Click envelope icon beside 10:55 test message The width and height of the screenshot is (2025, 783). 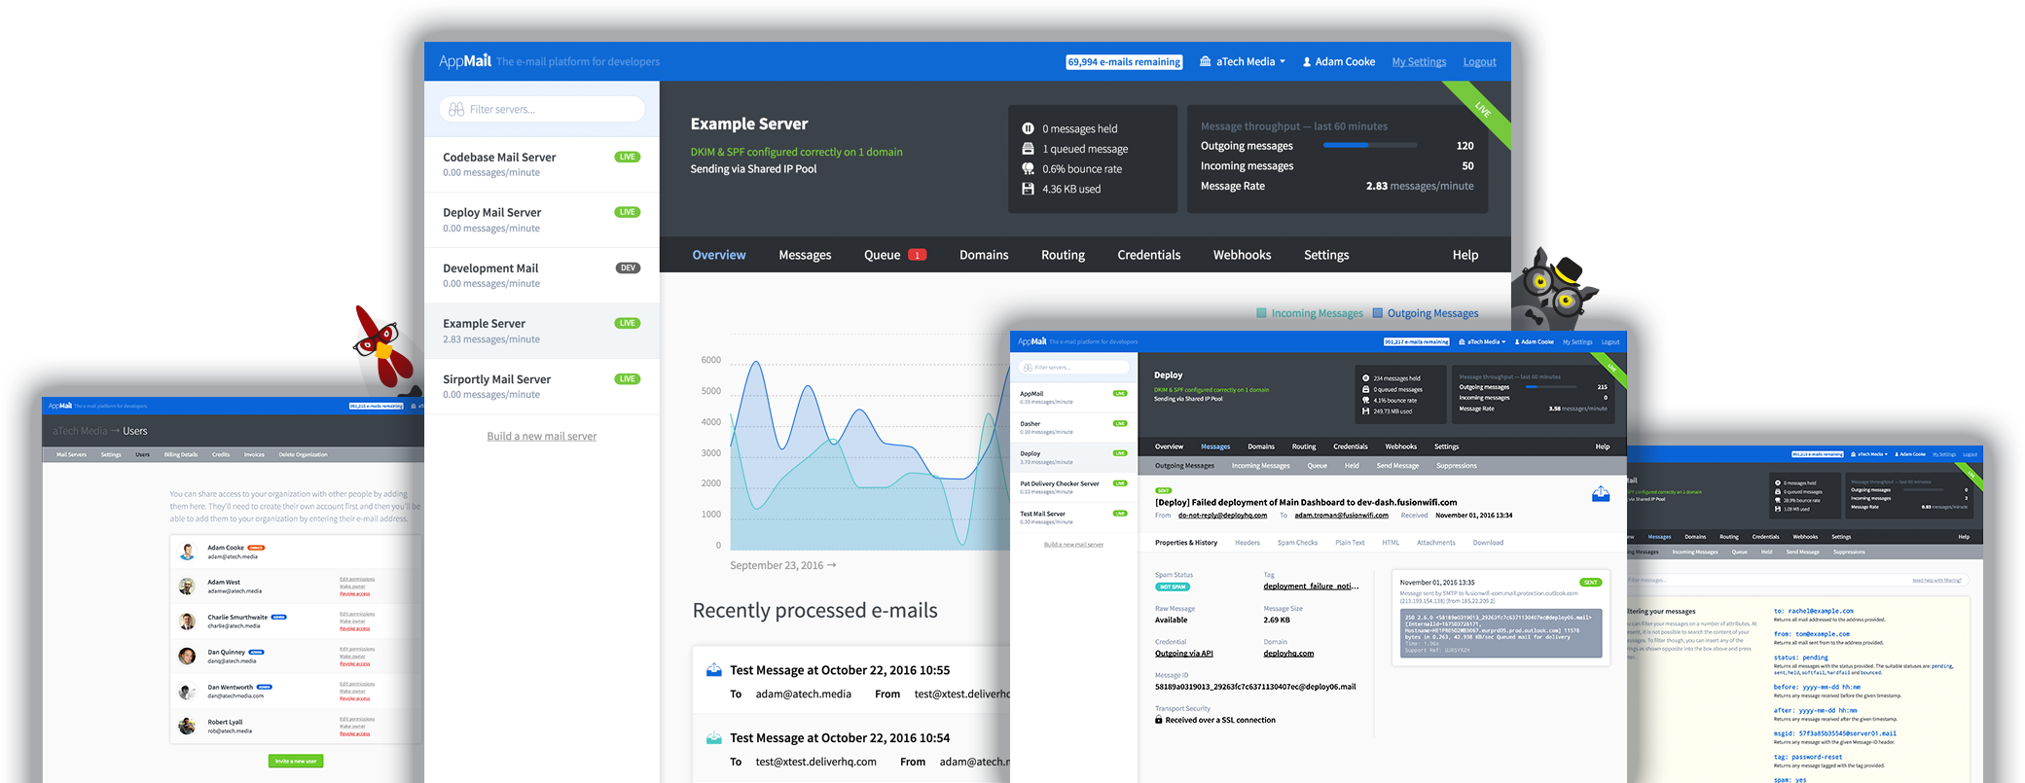(713, 670)
